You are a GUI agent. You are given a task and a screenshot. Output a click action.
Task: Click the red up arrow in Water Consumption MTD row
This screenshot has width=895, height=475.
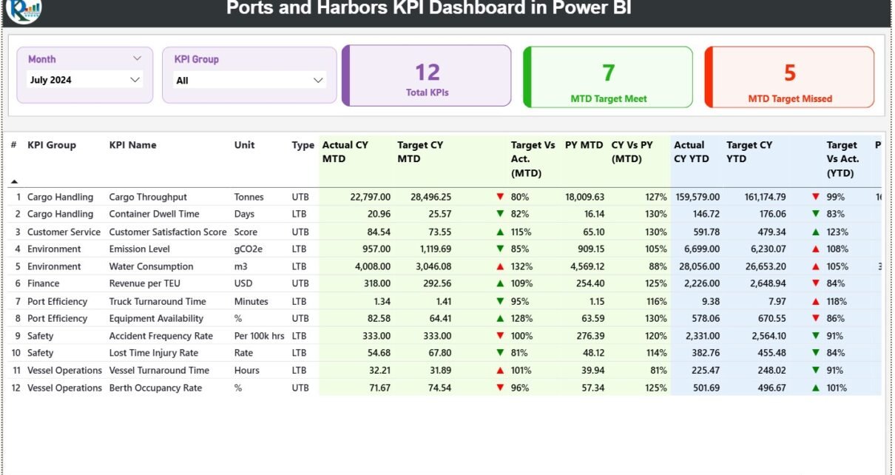pyautogui.click(x=501, y=267)
